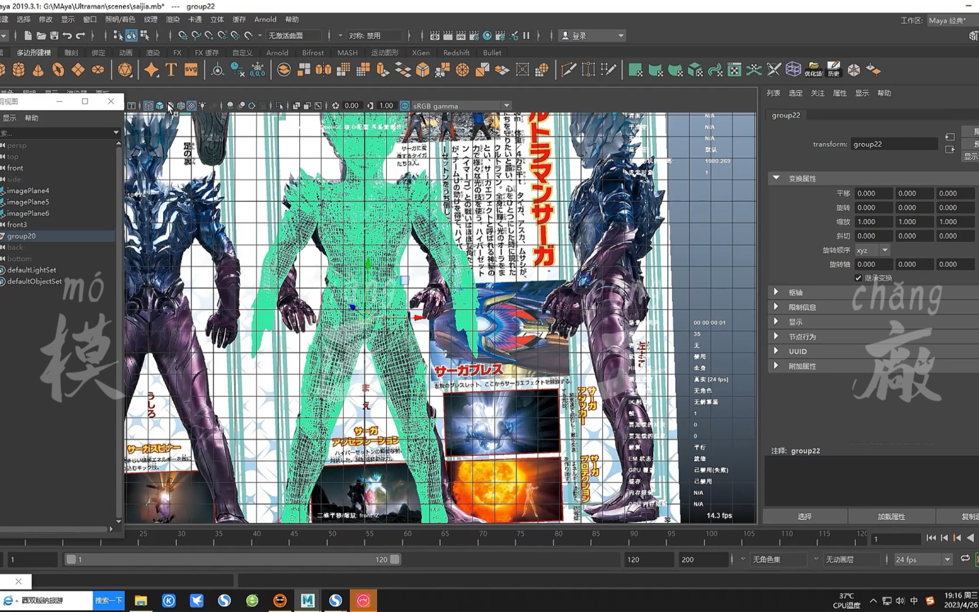Click frame 60 on the time slider
Viewport: 979px width, 612px height.
click(x=408, y=536)
